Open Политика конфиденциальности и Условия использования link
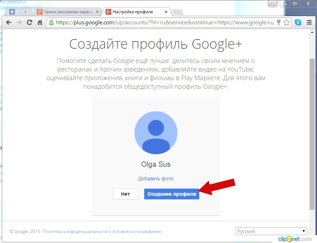 click(x=102, y=232)
